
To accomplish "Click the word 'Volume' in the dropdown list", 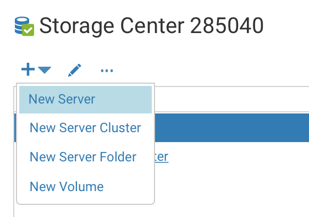I will click(81, 187).
